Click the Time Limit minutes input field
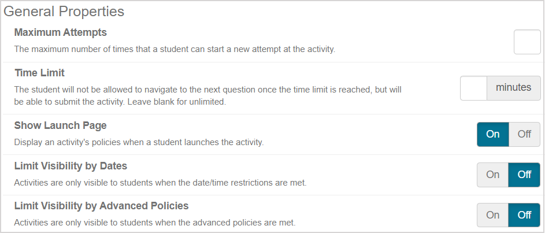This screenshot has width=545, height=233. click(474, 88)
